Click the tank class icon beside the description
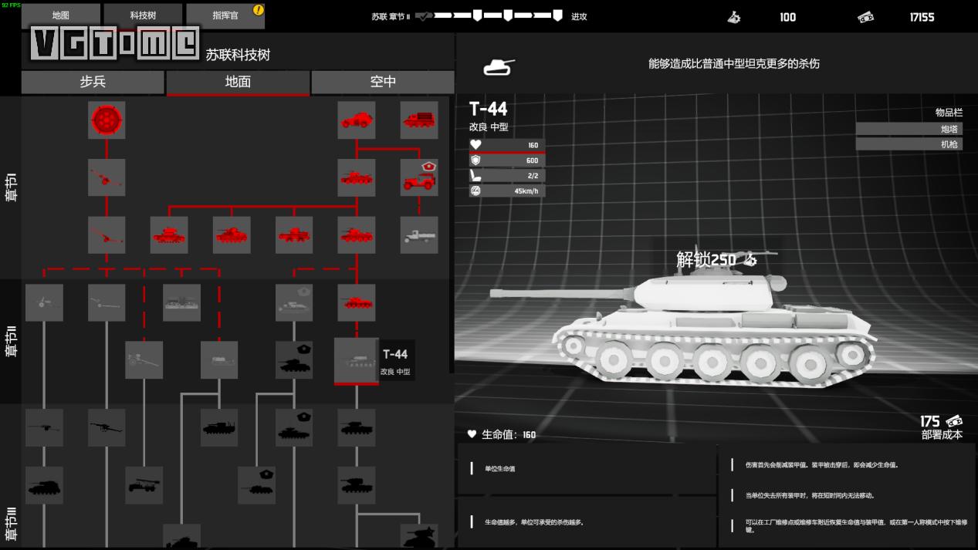The height and width of the screenshot is (550, 978). click(499, 67)
